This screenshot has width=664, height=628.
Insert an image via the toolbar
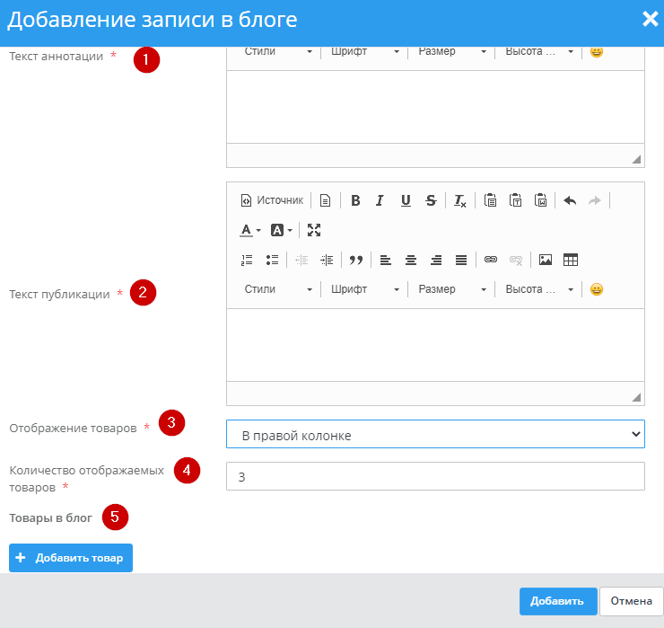point(545,260)
